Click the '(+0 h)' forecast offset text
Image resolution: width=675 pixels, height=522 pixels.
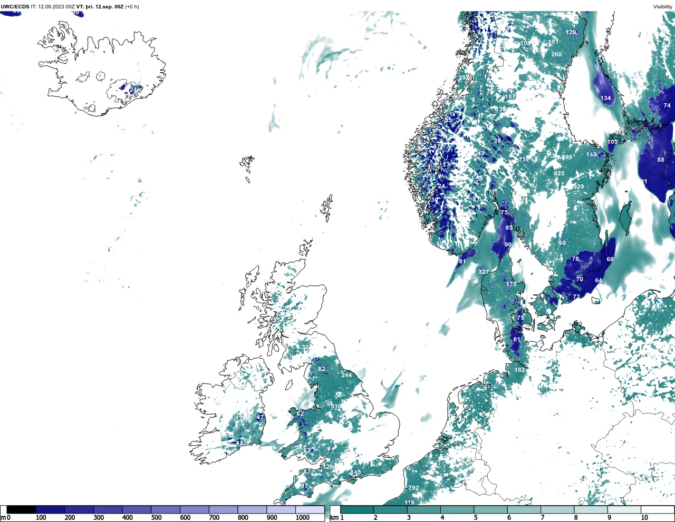click(x=132, y=7)
